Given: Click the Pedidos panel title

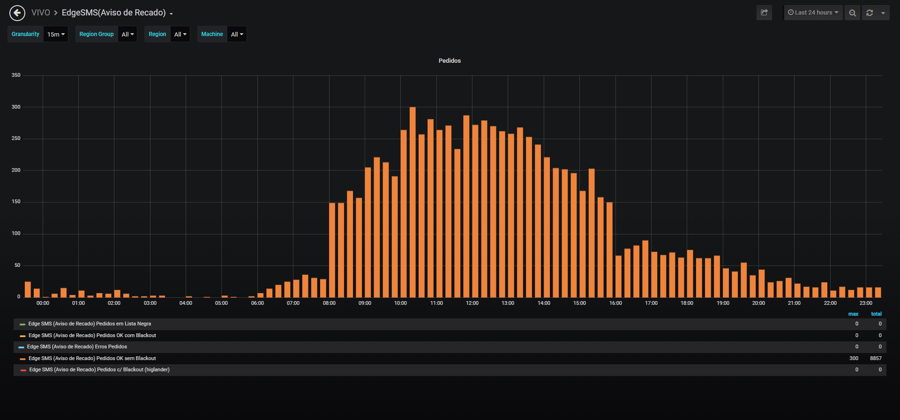Looking at the screenshot, I should tap(450, 61).
